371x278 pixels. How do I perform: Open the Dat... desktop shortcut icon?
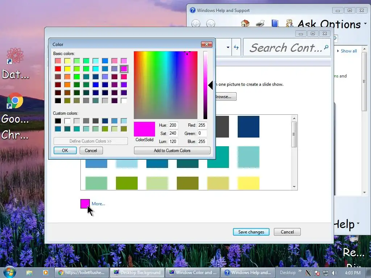pos(14,56)
